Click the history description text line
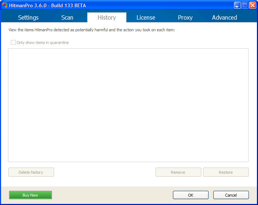The height and width of the screenshot is (205, 258). pos(92,30)
